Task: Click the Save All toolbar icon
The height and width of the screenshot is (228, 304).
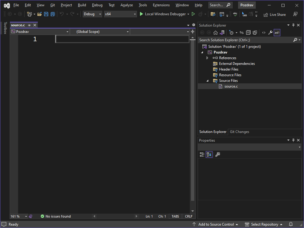Action: 52,14
